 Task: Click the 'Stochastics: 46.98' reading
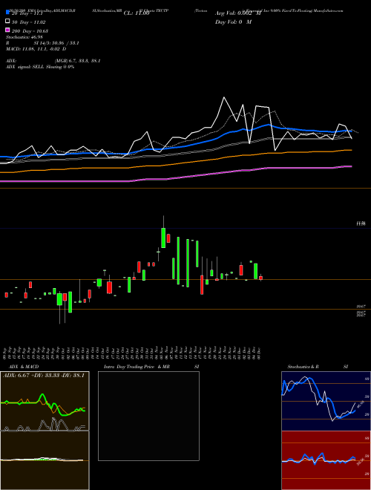click(24, 37)
